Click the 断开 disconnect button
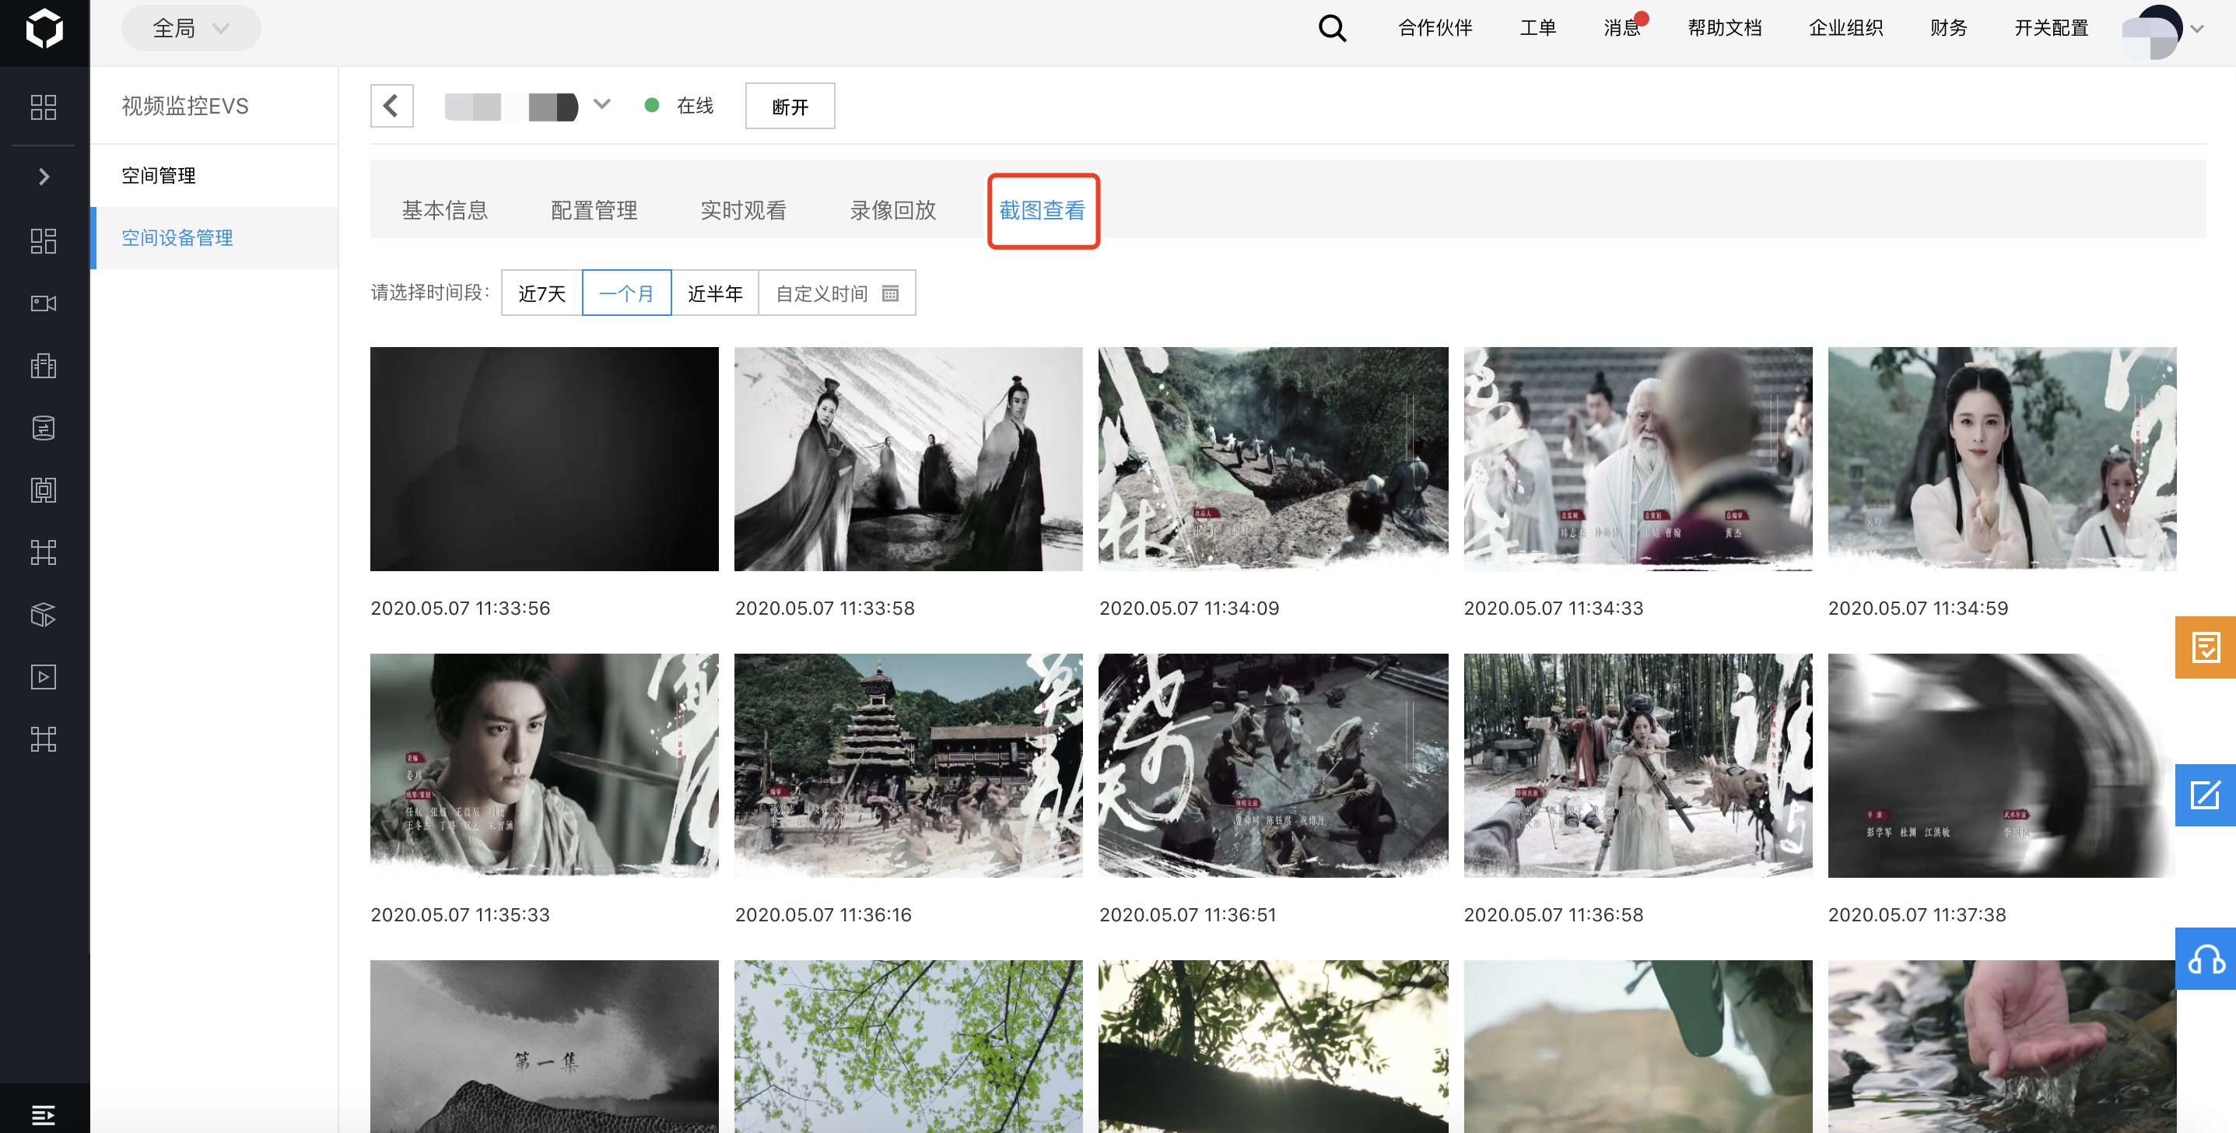Viewport: 2236px width, 1133px height. [790, 106]
